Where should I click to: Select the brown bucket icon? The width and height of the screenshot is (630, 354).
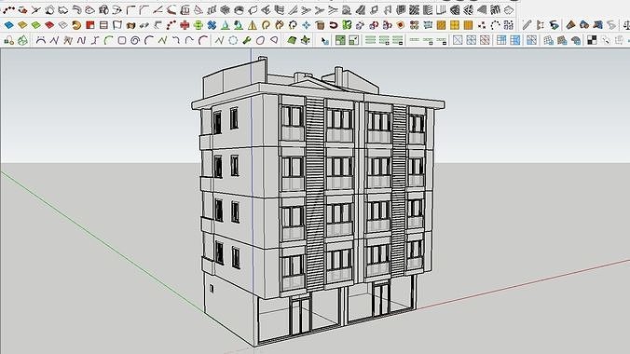click(320, 25)
